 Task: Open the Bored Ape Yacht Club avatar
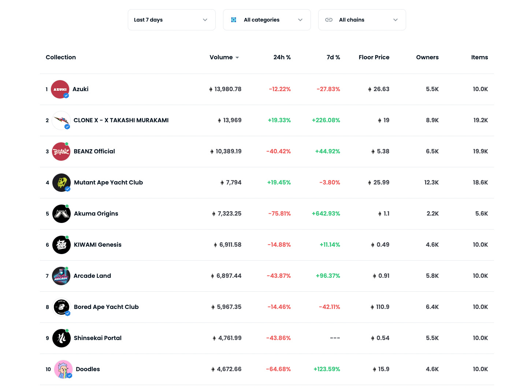coord(62,307)
